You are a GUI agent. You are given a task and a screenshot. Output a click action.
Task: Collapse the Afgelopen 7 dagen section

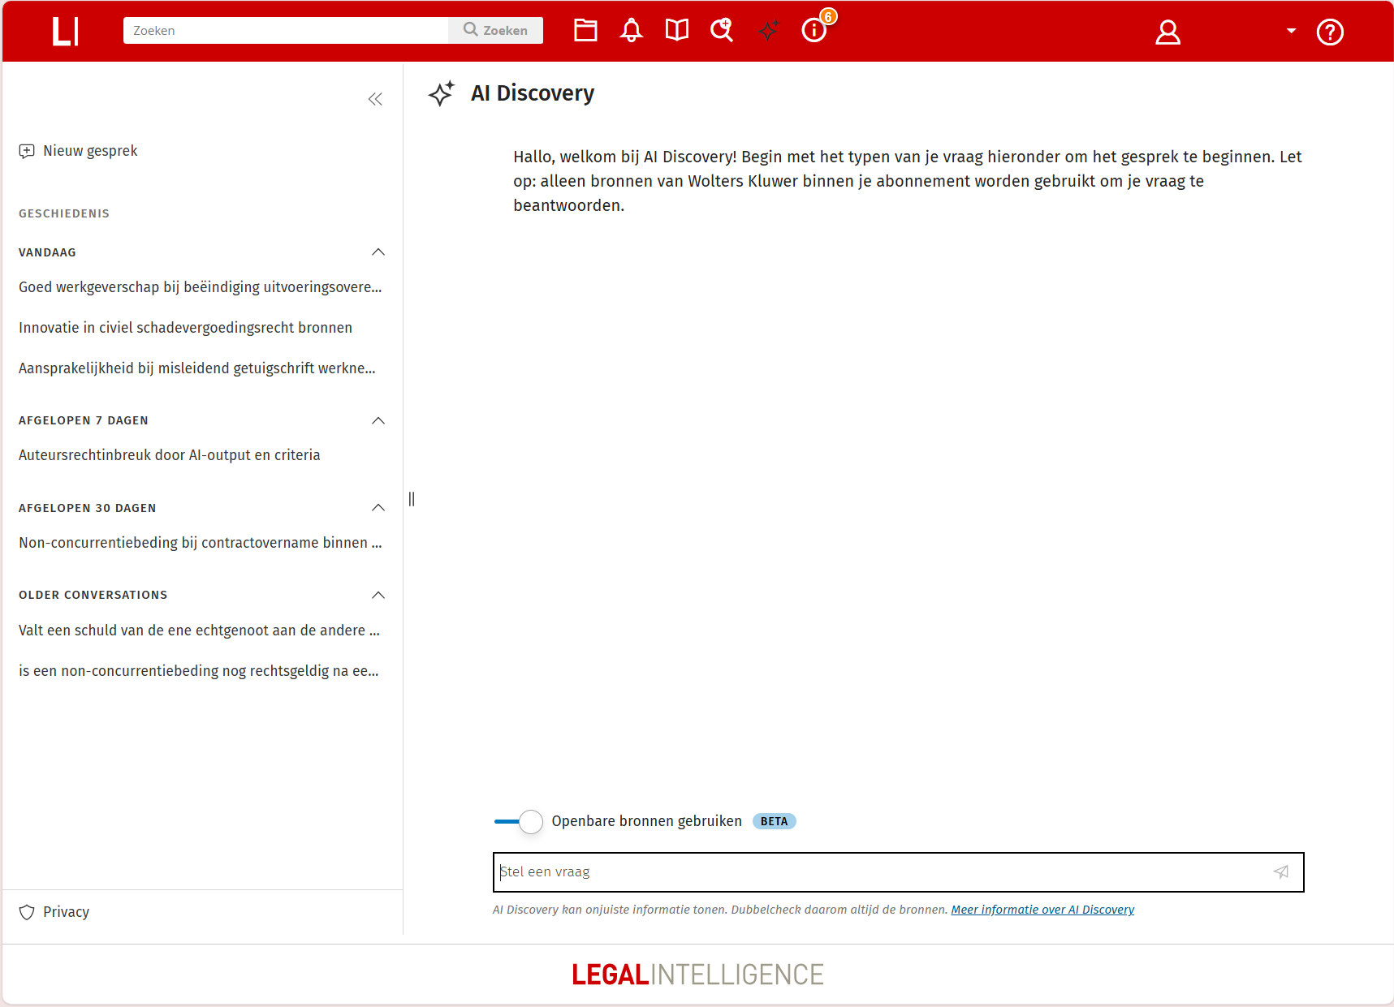(x=378, y=420)
